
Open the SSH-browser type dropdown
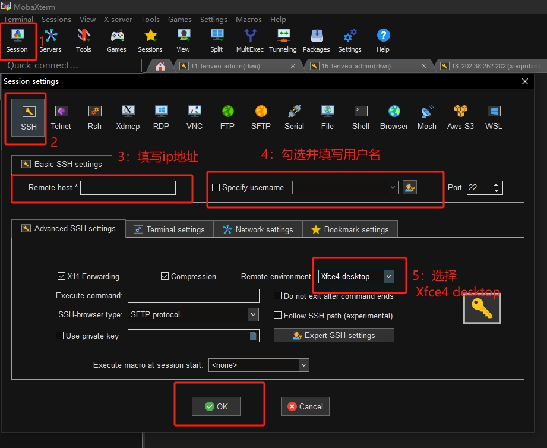254,314
